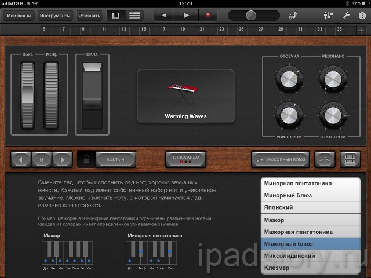This screenshot has width=371, height=278.
Task: Click the MTS RUS carrier label
Action: 19,3
